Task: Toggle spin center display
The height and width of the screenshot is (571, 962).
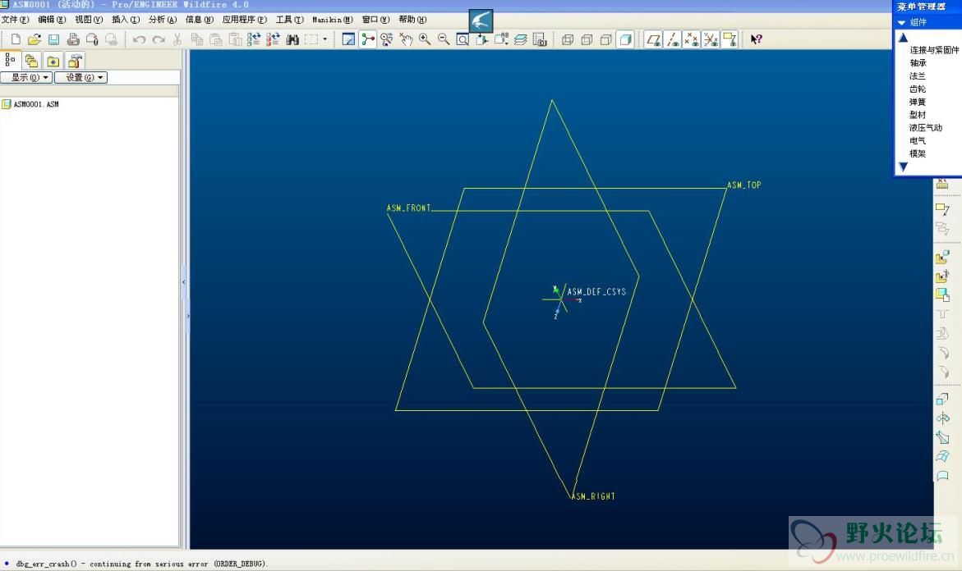Action: click(x=367, y=40)
